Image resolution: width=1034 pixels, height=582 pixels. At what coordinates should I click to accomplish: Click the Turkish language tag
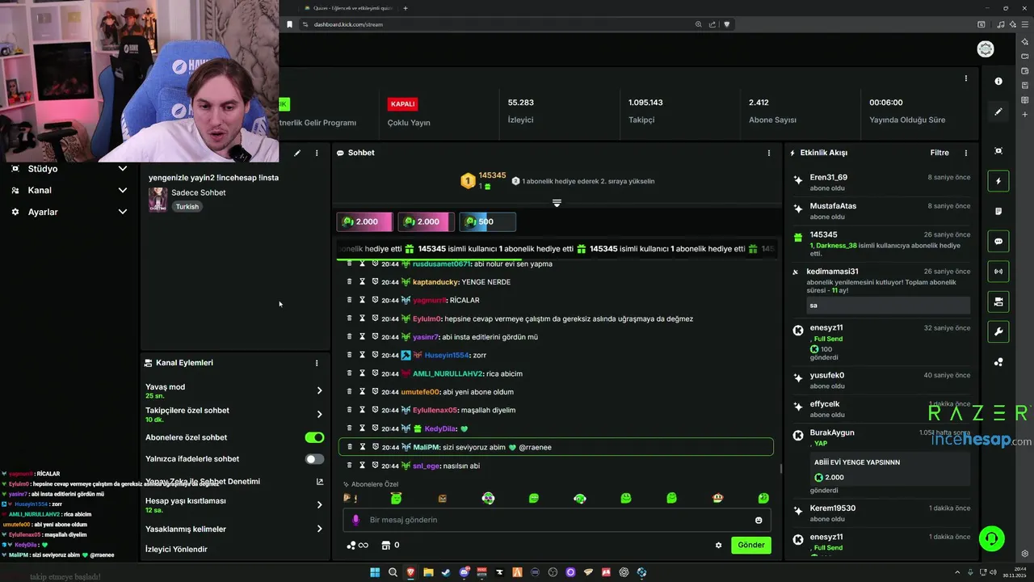[187, 206]
